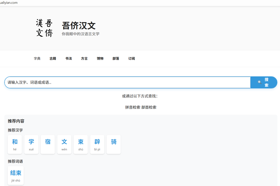Open the character card 宿
The width and height of the screenshot is (280, 186).
click(x=48, y=144)
